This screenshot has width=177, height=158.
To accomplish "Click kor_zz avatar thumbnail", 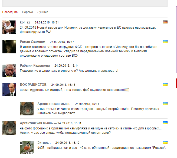I will click(9, 27).
